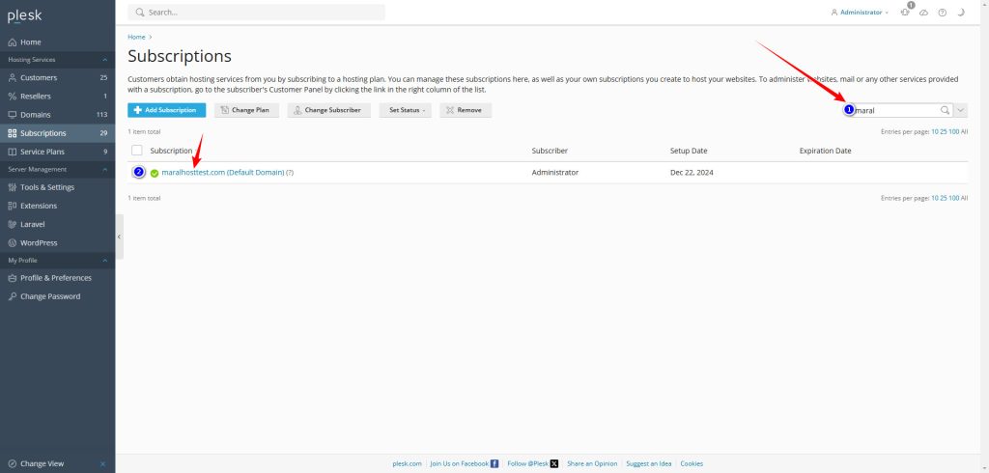Click the Facebook icon in the footer

click(494, 463)
